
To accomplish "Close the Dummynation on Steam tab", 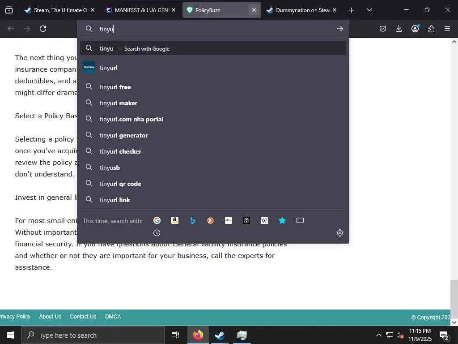I will pyautogui.click(x=335, y=10).
